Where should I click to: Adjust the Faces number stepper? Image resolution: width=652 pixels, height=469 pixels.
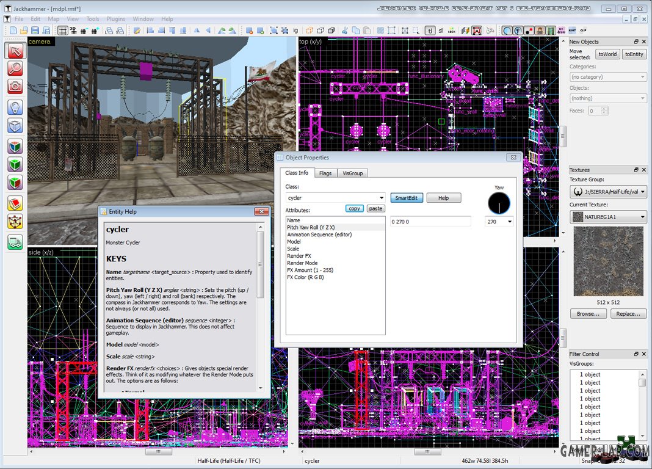604,111
